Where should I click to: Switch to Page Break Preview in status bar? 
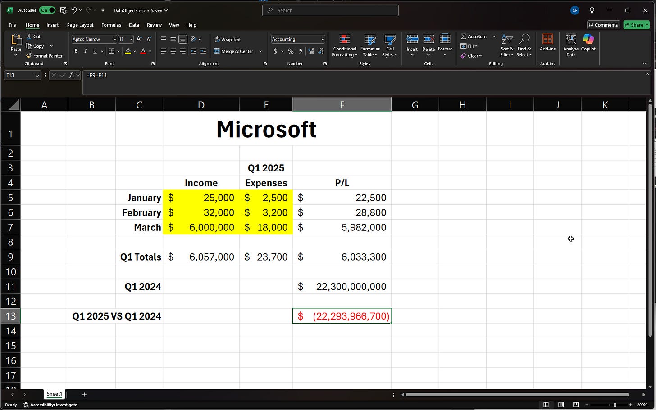coord(575,405)
